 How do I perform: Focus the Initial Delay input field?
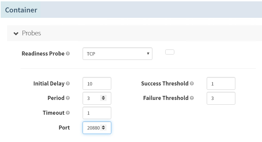(96, 83)
